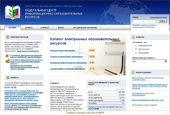Viewport: 170px width, 115px height.
Task: Open news item about Ministry letter of 27 September
Action: [24, 96]
